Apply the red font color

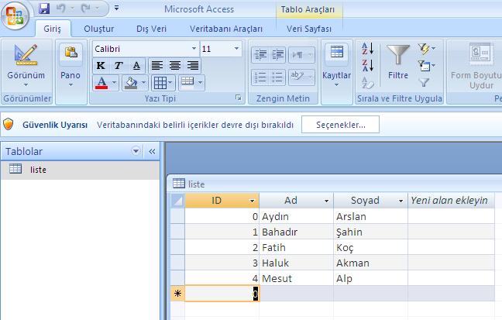point(101,83)
